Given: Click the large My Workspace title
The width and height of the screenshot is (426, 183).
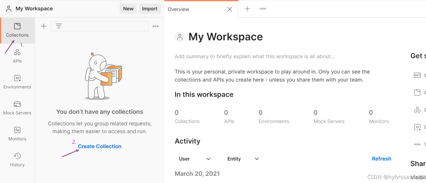Looking at the screenshot, I should pyautogui.click(x=226, y=37).
